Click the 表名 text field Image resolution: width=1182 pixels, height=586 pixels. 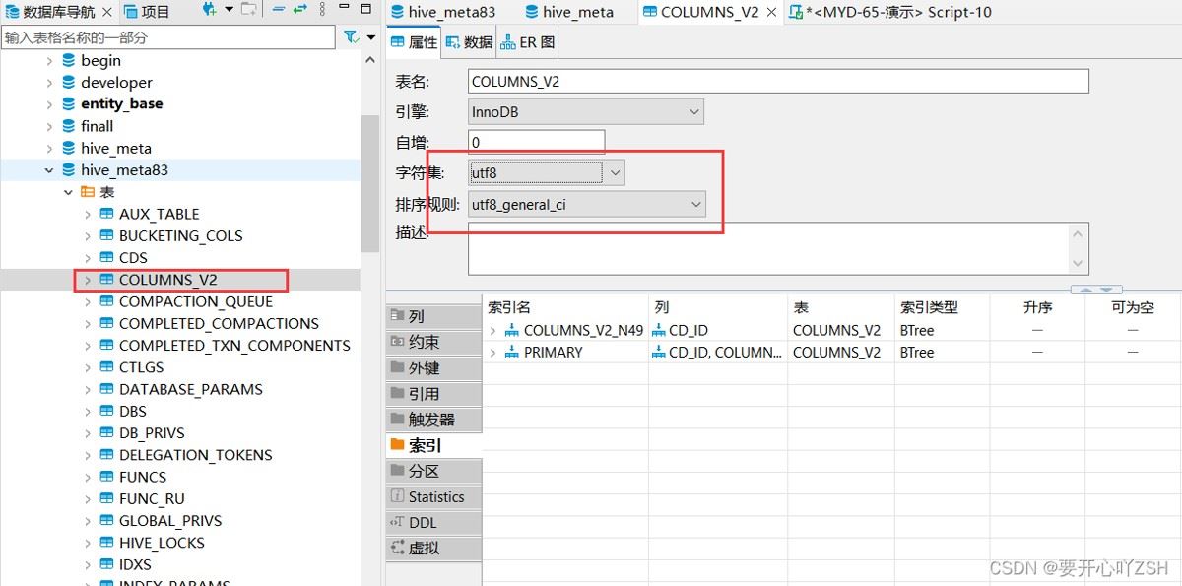(778, 81)
